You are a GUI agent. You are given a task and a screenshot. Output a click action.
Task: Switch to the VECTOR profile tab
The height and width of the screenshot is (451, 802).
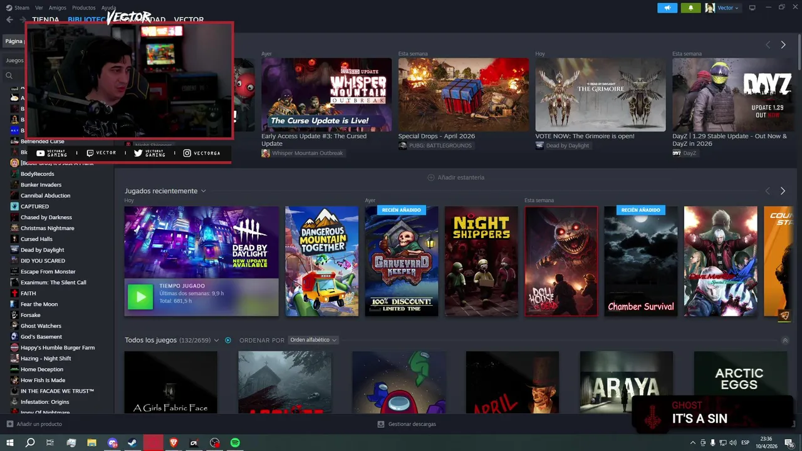(x=189, y=19)
